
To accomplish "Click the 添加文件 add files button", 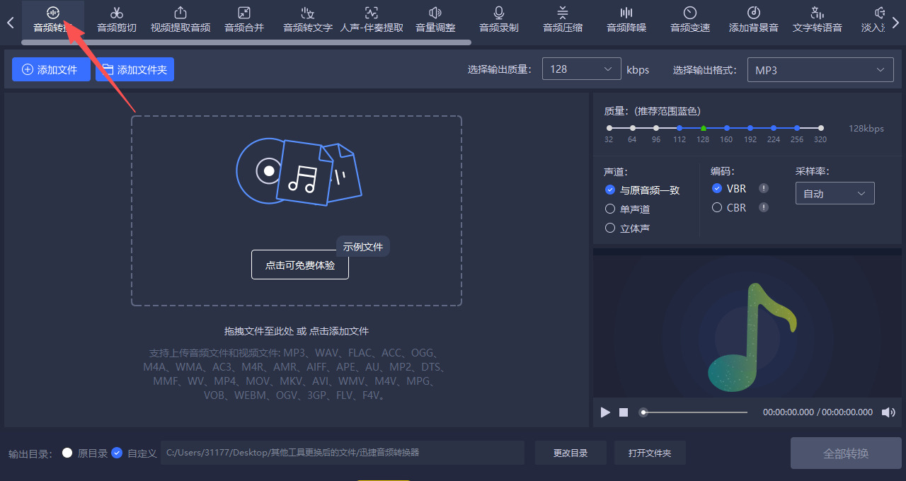I will 51,69.
